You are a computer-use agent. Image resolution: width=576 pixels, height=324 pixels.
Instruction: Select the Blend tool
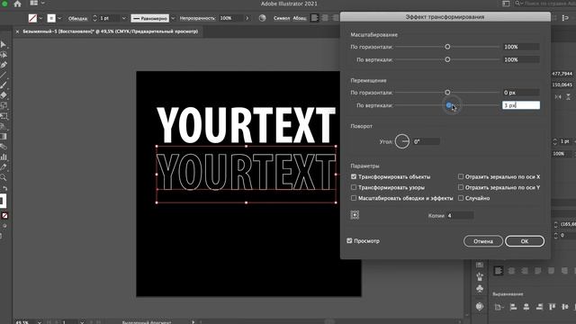(x=4, y=147)
